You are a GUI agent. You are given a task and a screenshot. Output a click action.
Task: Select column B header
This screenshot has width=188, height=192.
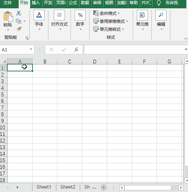tap(45, 61)
